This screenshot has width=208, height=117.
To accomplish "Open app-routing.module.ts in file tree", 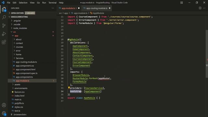I will point(26,62).
